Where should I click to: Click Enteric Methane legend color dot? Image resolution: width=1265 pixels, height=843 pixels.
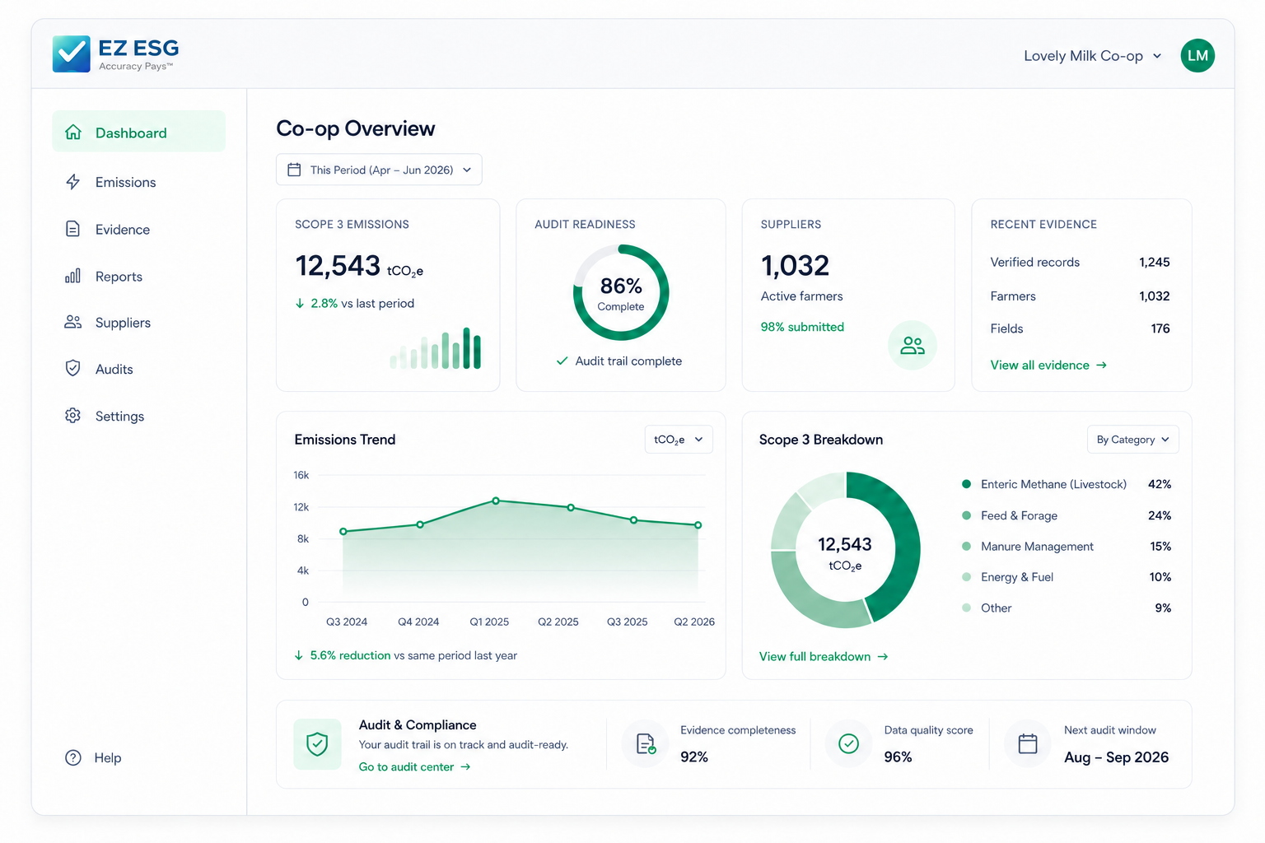coord(966,484)
